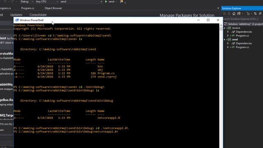Expand Dependencies under send project
Image resolution: width=263 pixels, height=148 pixels.
[x=228, y=43]
